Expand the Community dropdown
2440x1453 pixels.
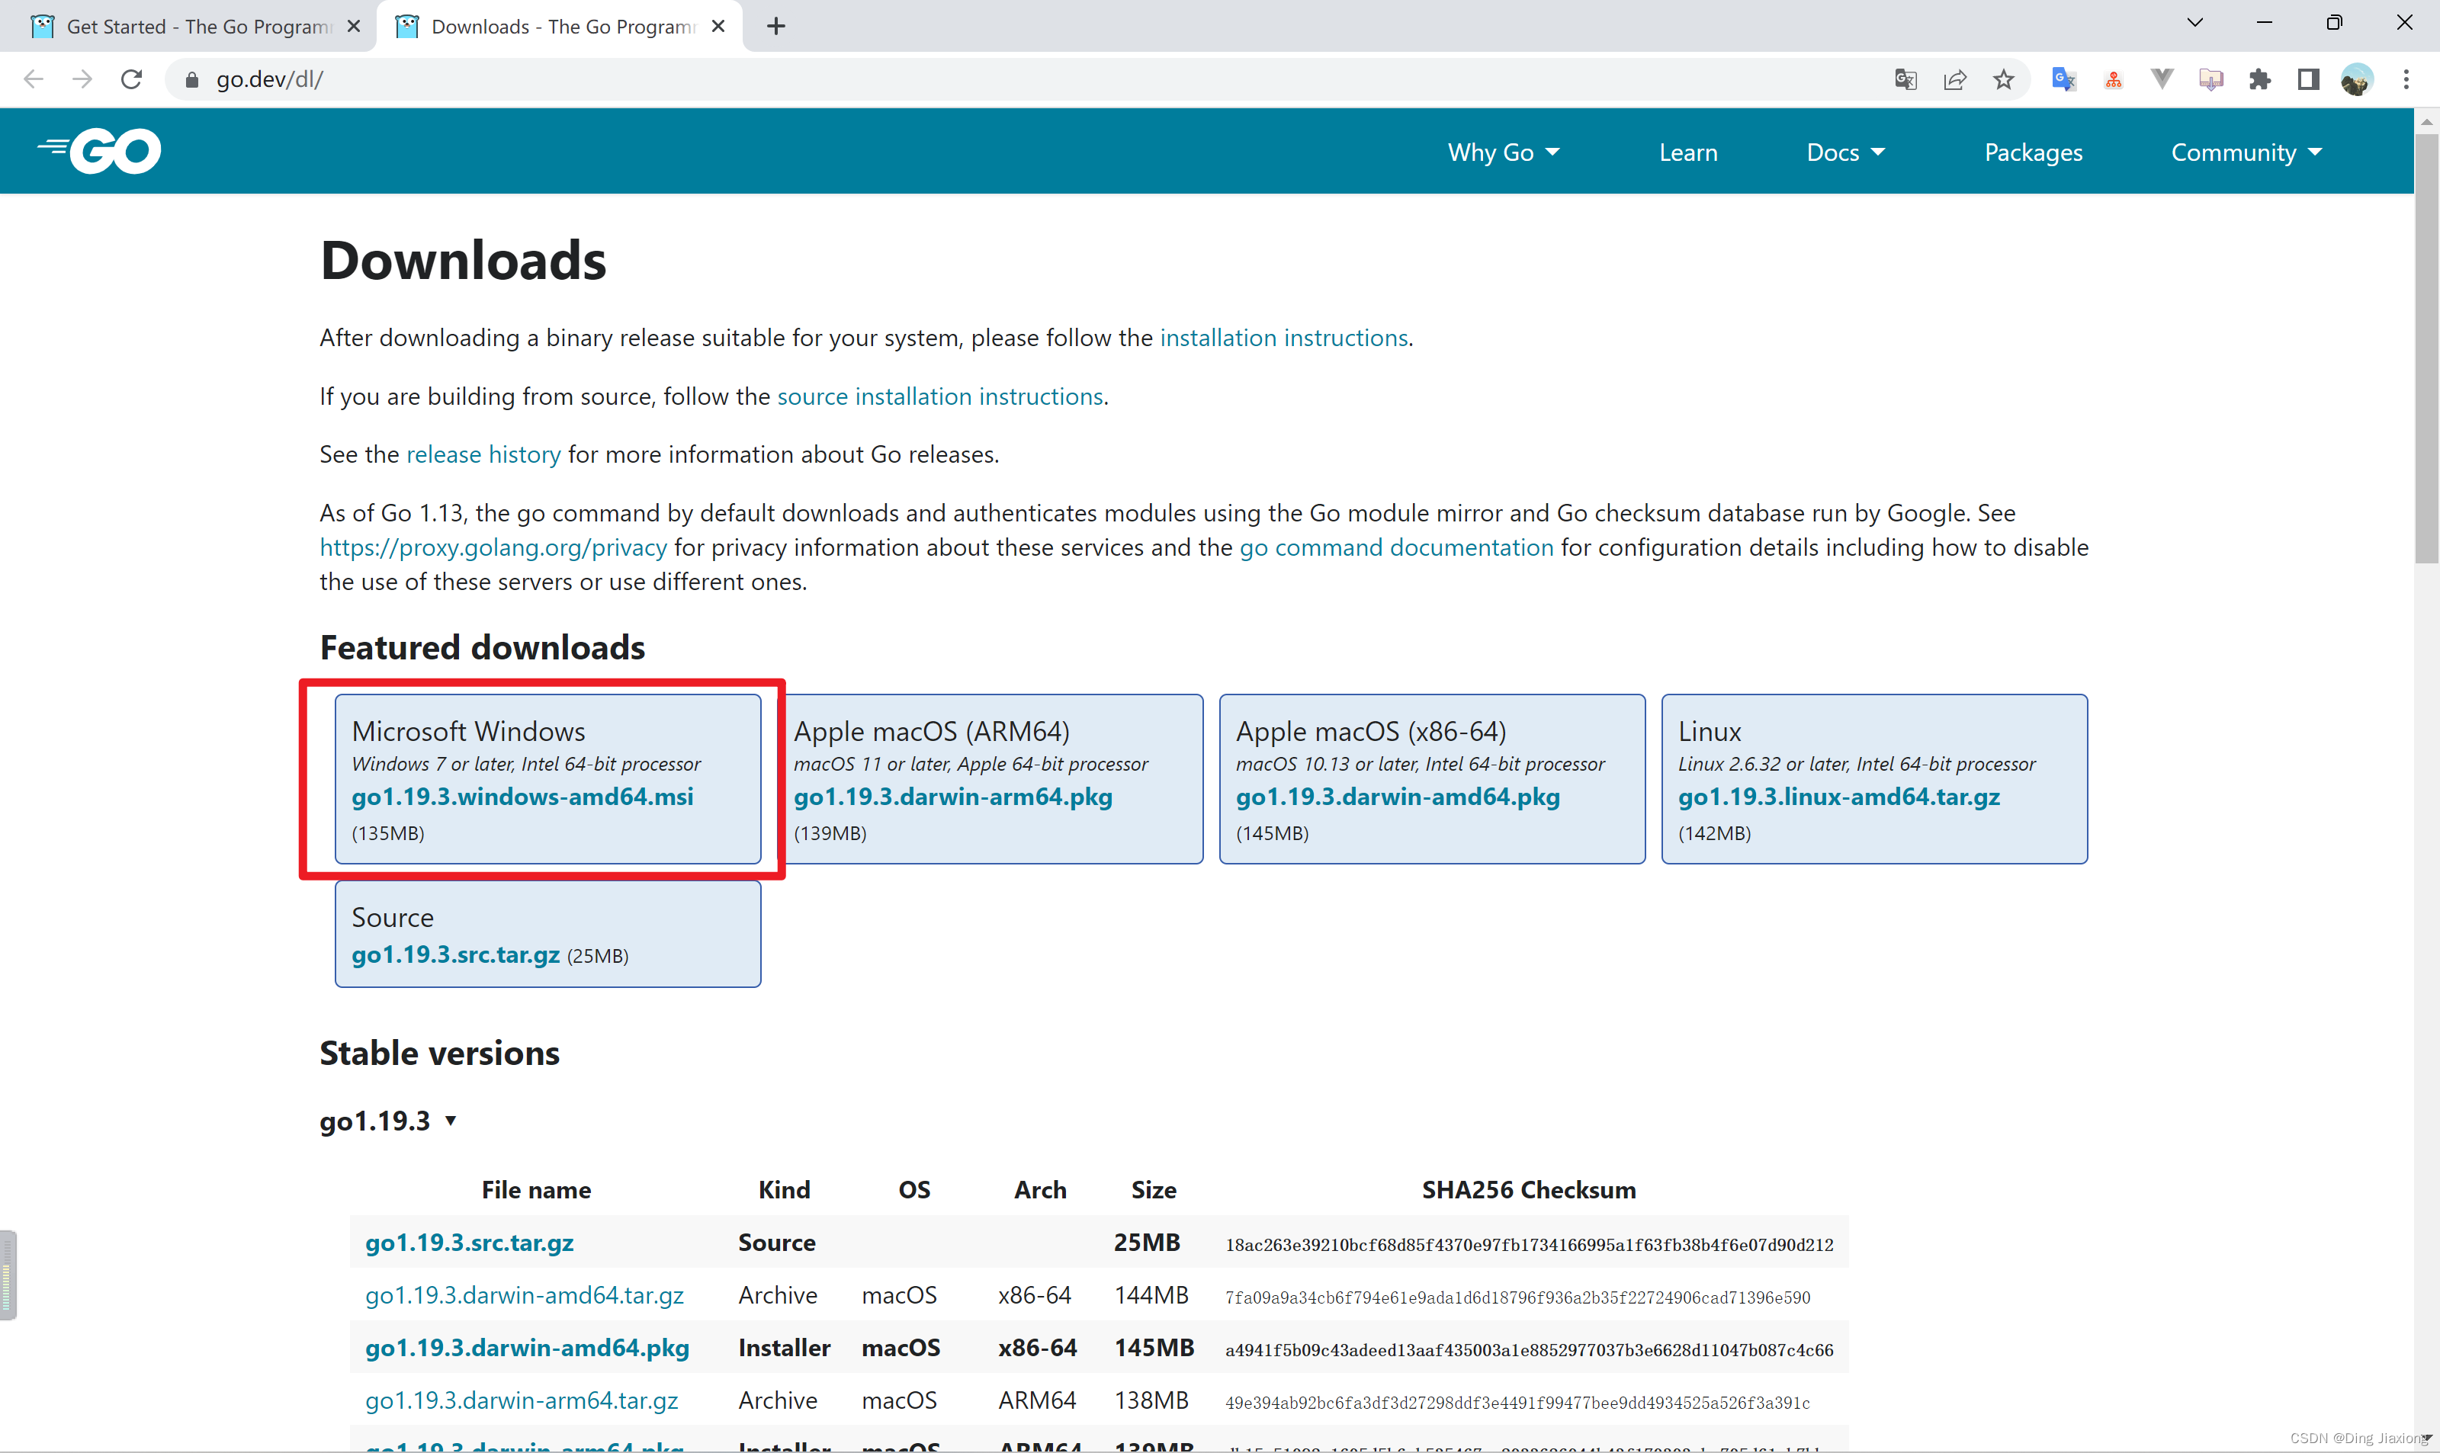(2246, 152)
